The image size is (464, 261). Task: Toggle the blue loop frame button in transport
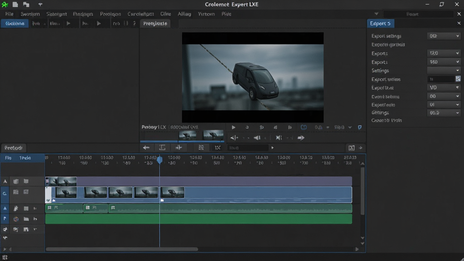click(304, 127)
